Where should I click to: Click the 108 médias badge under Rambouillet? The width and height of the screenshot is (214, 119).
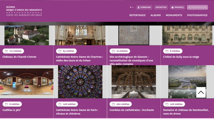[174, 104]
